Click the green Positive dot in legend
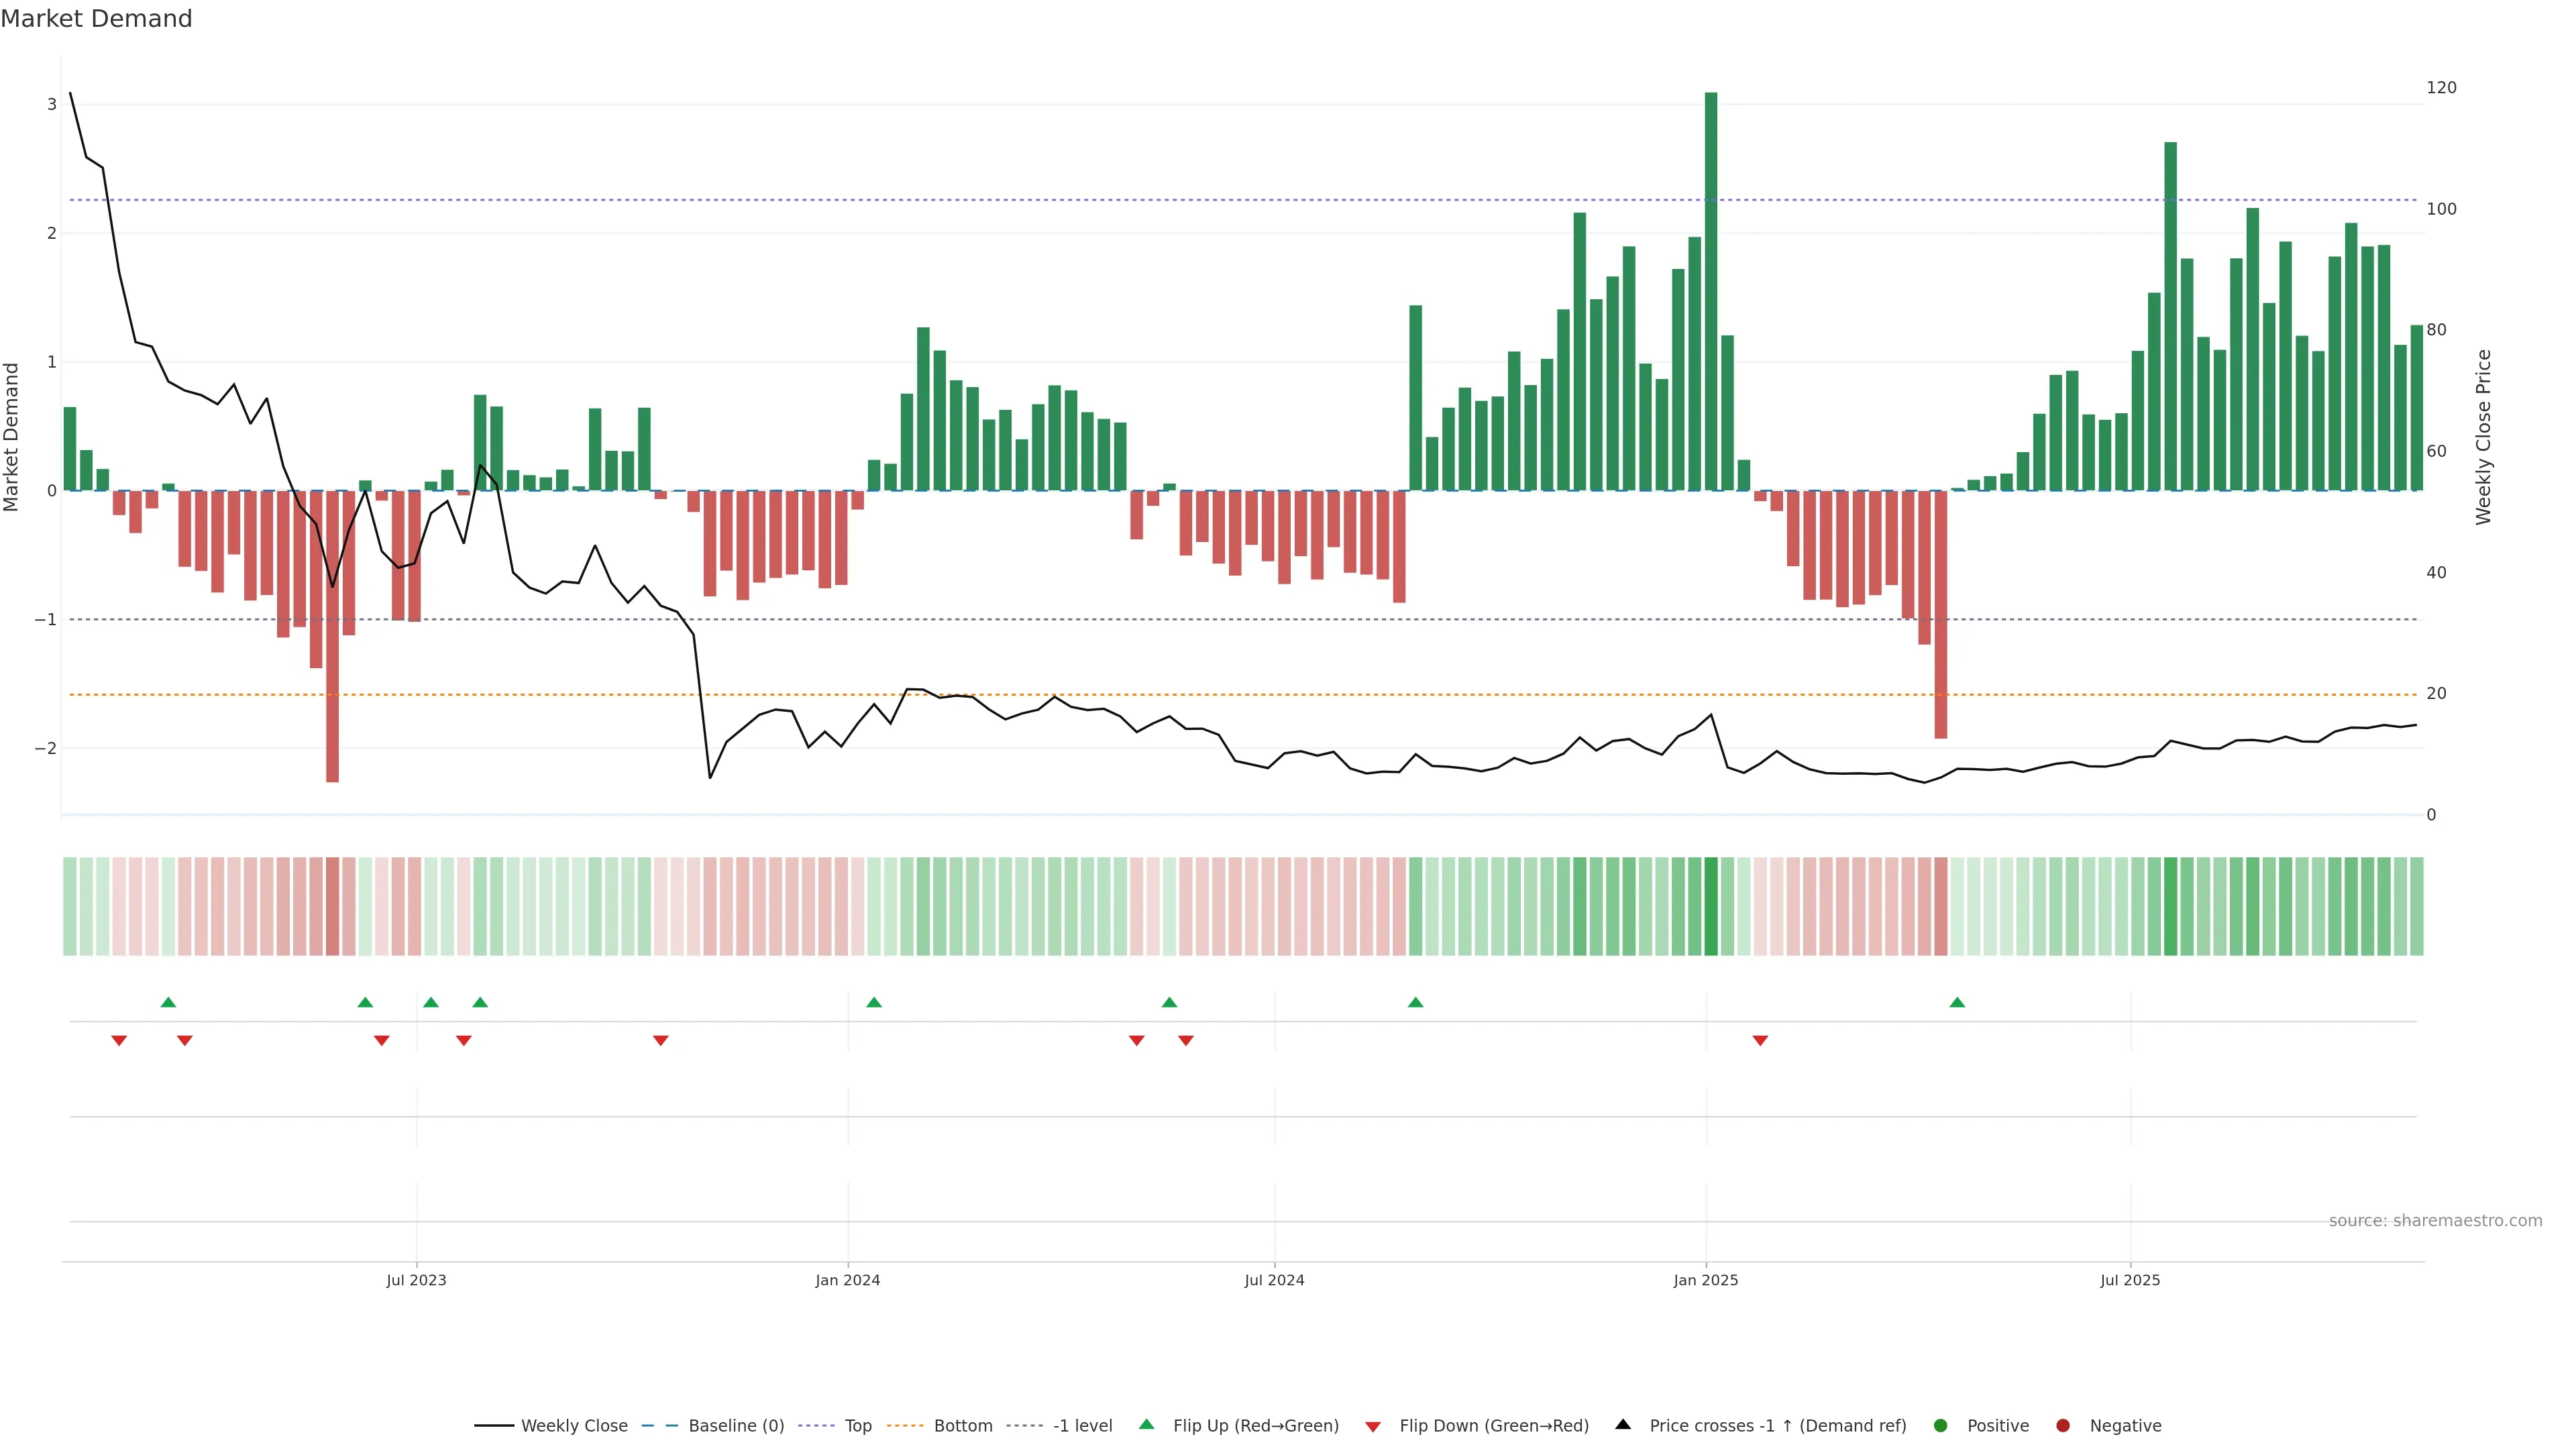Image resolution: width=2576 pixels, height=1449 pixels. pos(1941,1425)
